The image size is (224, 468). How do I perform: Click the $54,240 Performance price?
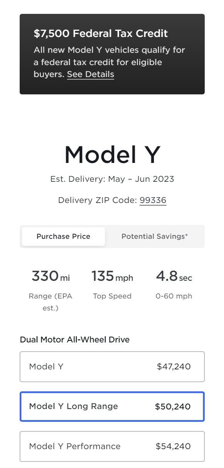(173, 446)
